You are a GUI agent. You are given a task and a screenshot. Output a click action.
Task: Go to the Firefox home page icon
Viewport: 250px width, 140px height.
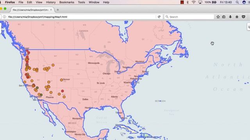[237, 17]
